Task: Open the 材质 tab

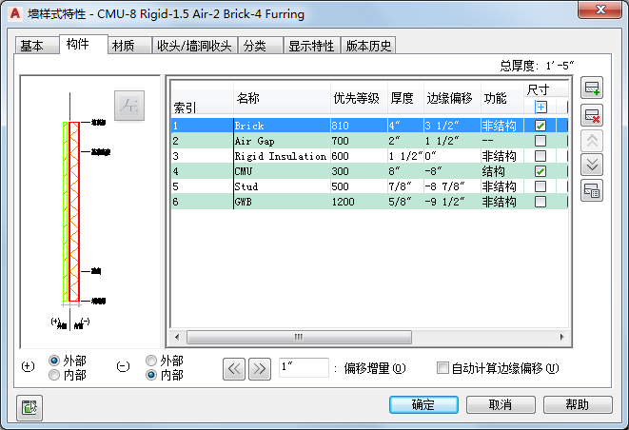Action: (129, 46)
